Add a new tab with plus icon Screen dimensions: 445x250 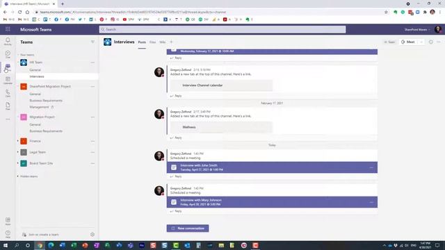point(171,42)
